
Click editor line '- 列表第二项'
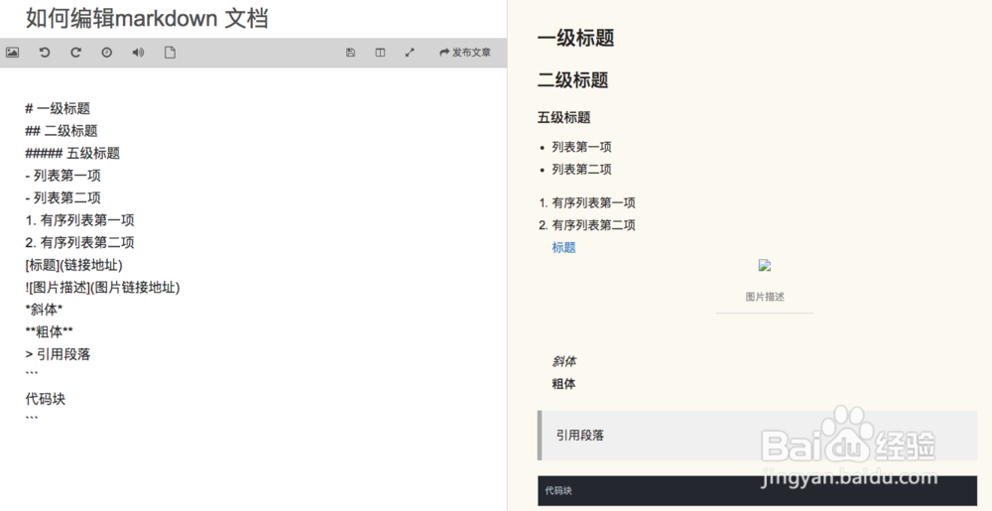[63, 197]
